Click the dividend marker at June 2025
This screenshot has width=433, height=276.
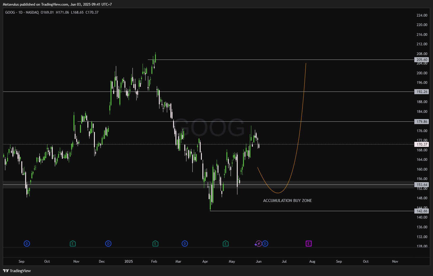[x=265, y=244]
